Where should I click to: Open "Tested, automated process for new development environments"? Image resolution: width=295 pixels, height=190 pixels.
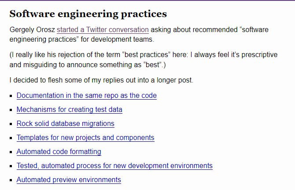114,165
